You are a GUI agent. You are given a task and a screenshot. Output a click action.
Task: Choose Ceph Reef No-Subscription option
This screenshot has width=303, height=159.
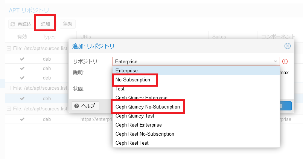[x=196, y=134]
